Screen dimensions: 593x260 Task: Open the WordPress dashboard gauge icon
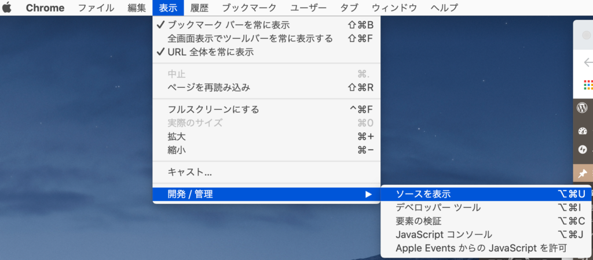click(583, 130)
